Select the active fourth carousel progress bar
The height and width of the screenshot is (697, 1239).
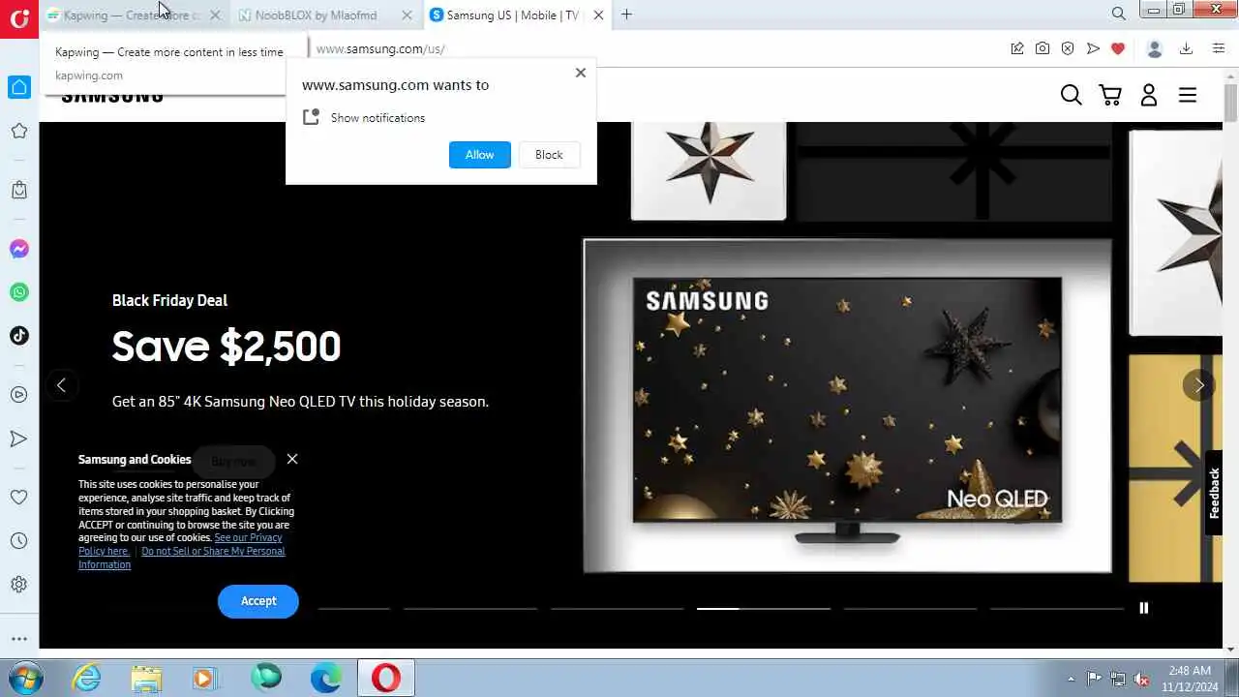click(764, 609)
